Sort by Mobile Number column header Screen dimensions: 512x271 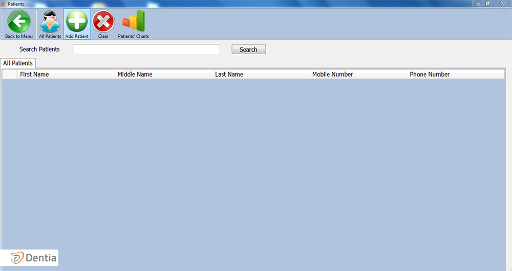pyautogui.click(x=358, y=75)
